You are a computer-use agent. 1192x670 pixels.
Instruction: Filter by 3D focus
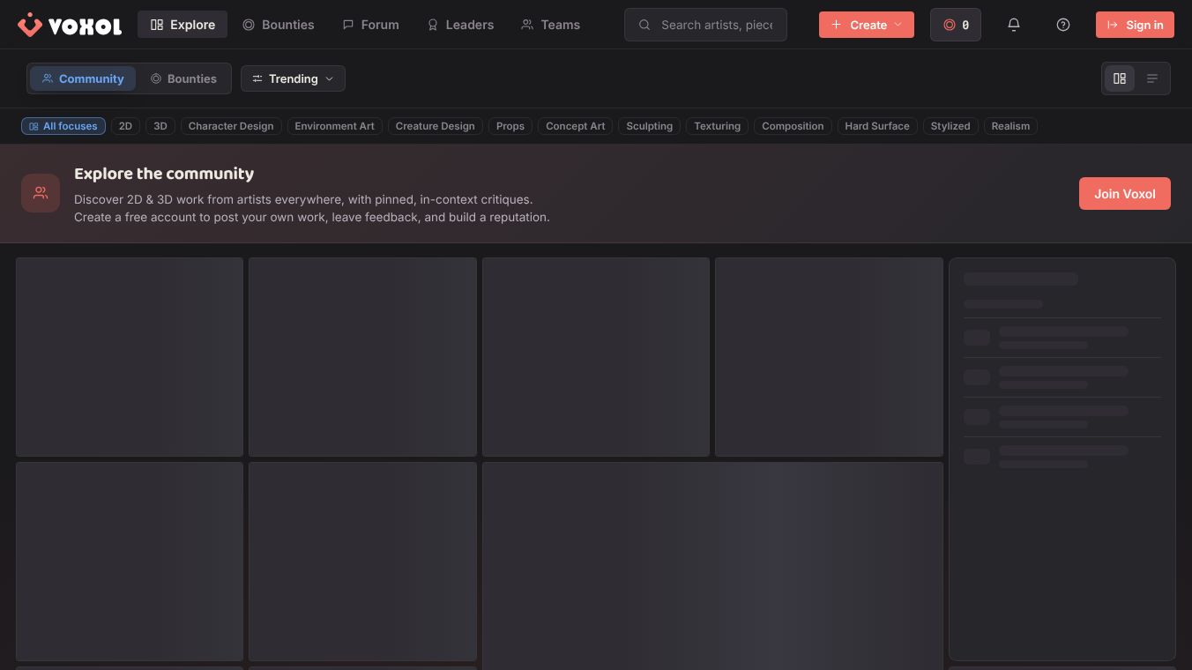point(160,126)
